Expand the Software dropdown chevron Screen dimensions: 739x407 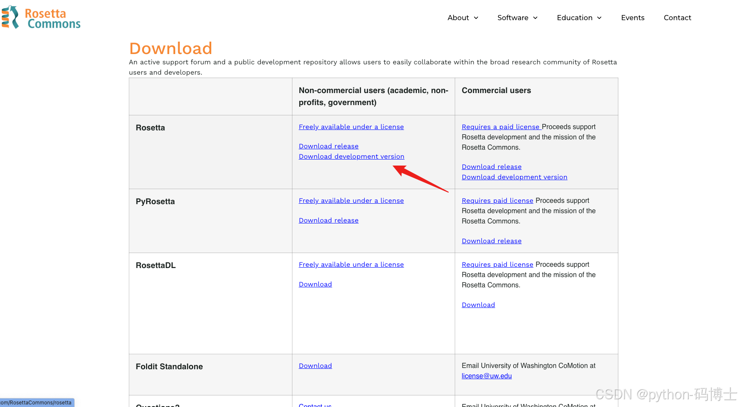click(535, 18)
